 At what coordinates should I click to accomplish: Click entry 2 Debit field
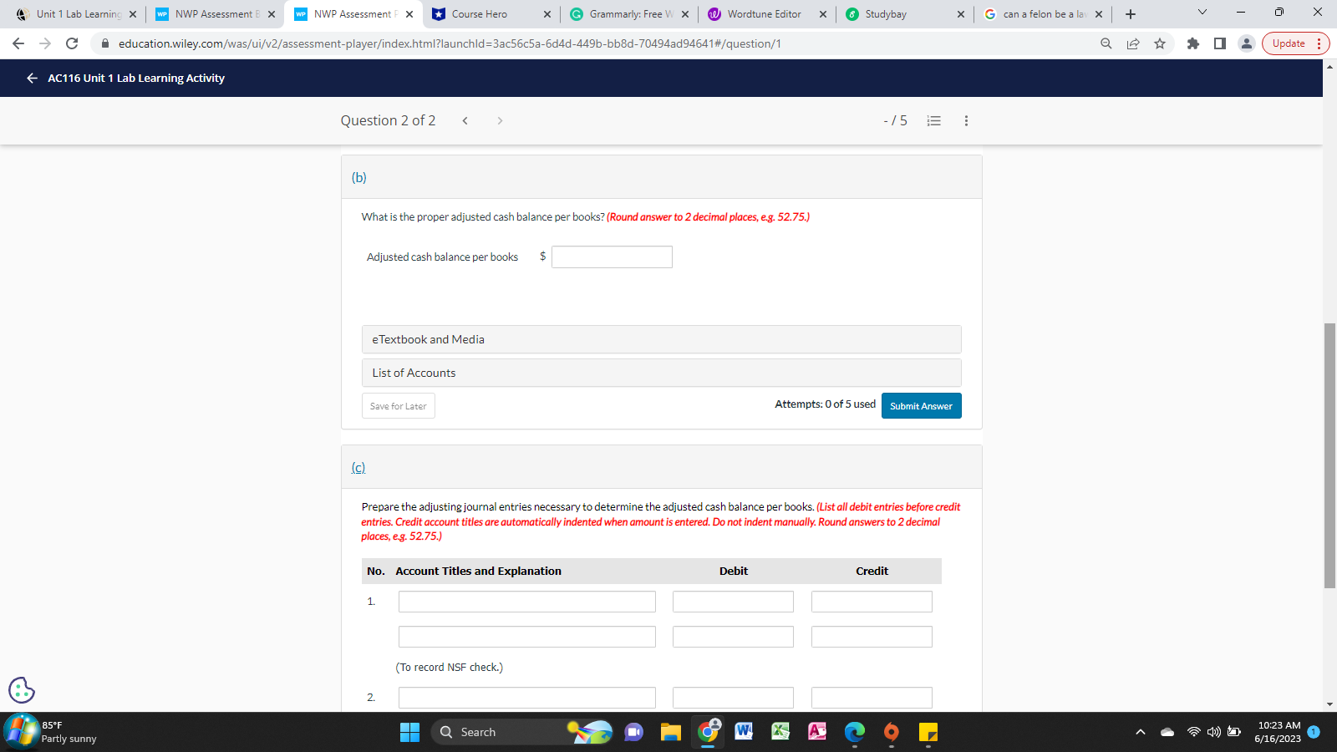tap(733, 698)
